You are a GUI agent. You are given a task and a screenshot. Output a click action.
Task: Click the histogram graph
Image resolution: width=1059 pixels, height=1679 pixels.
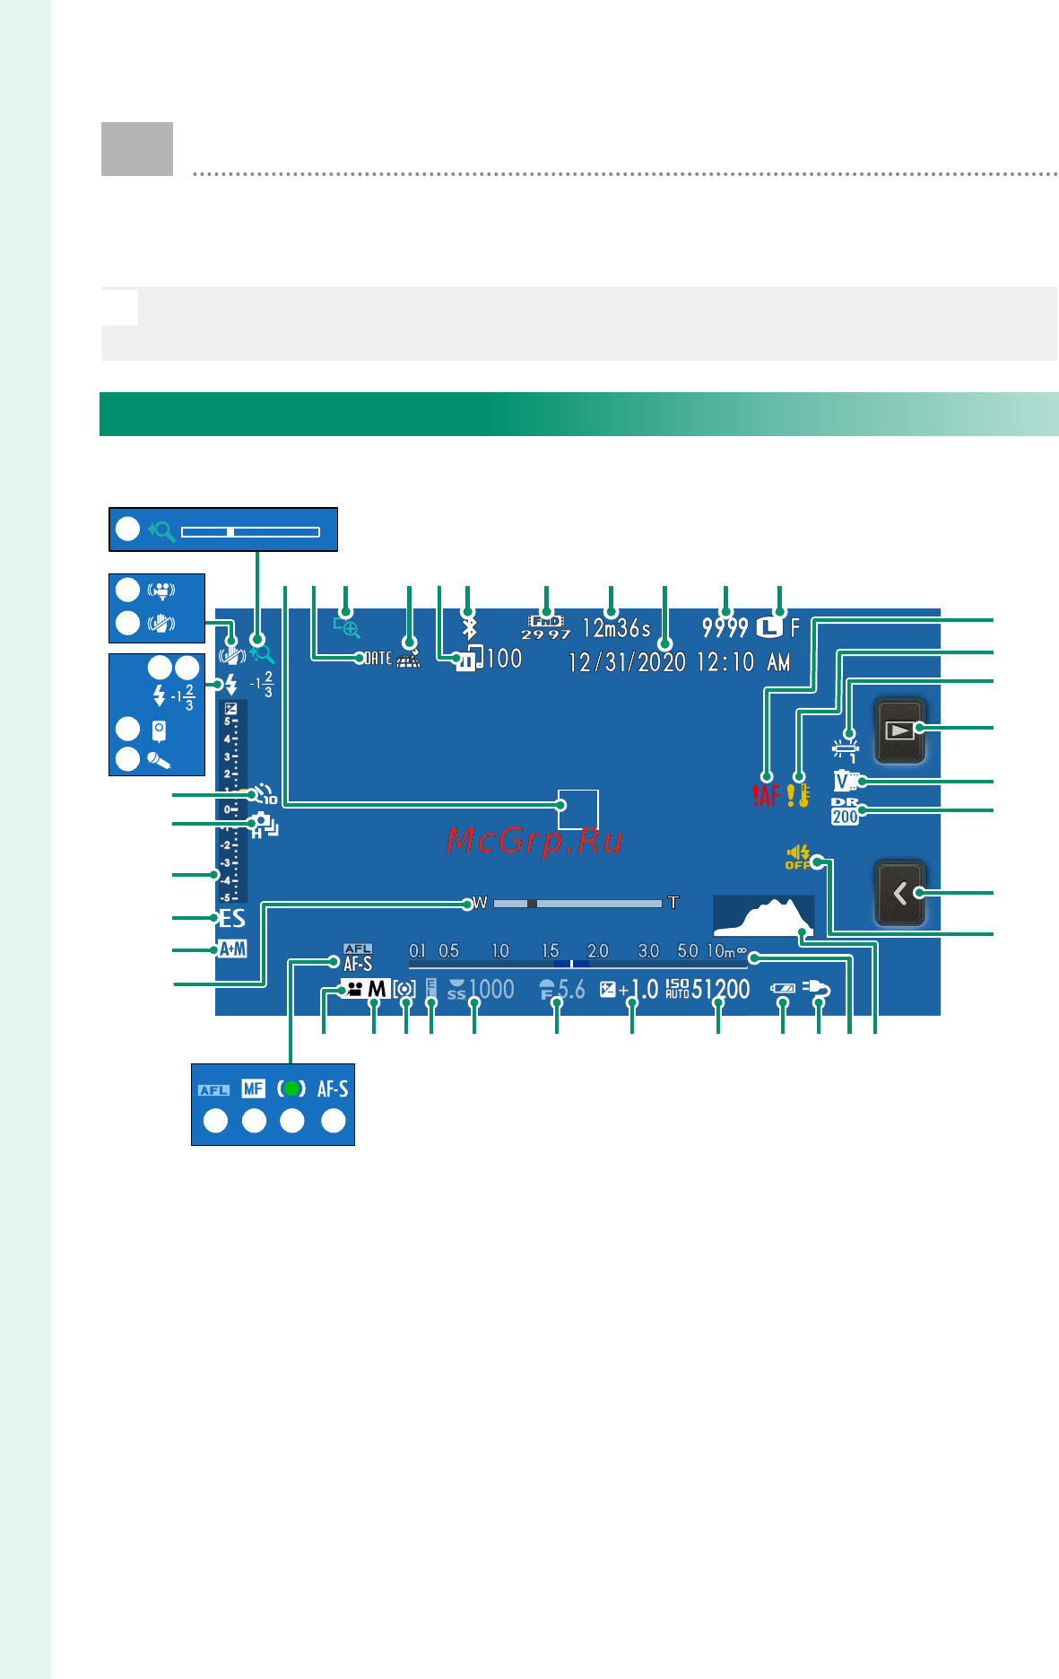pos(764,915)
